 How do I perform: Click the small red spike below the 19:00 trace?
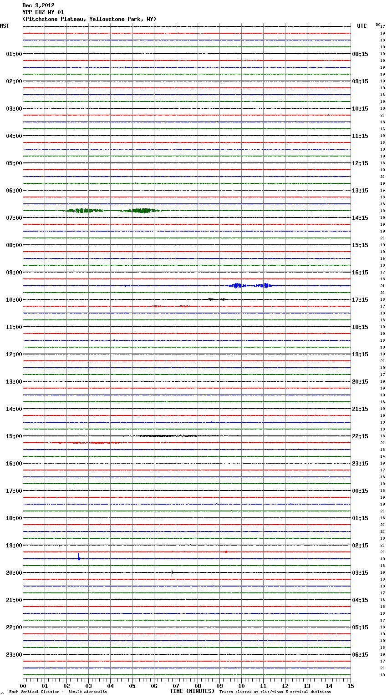[226, 551]
